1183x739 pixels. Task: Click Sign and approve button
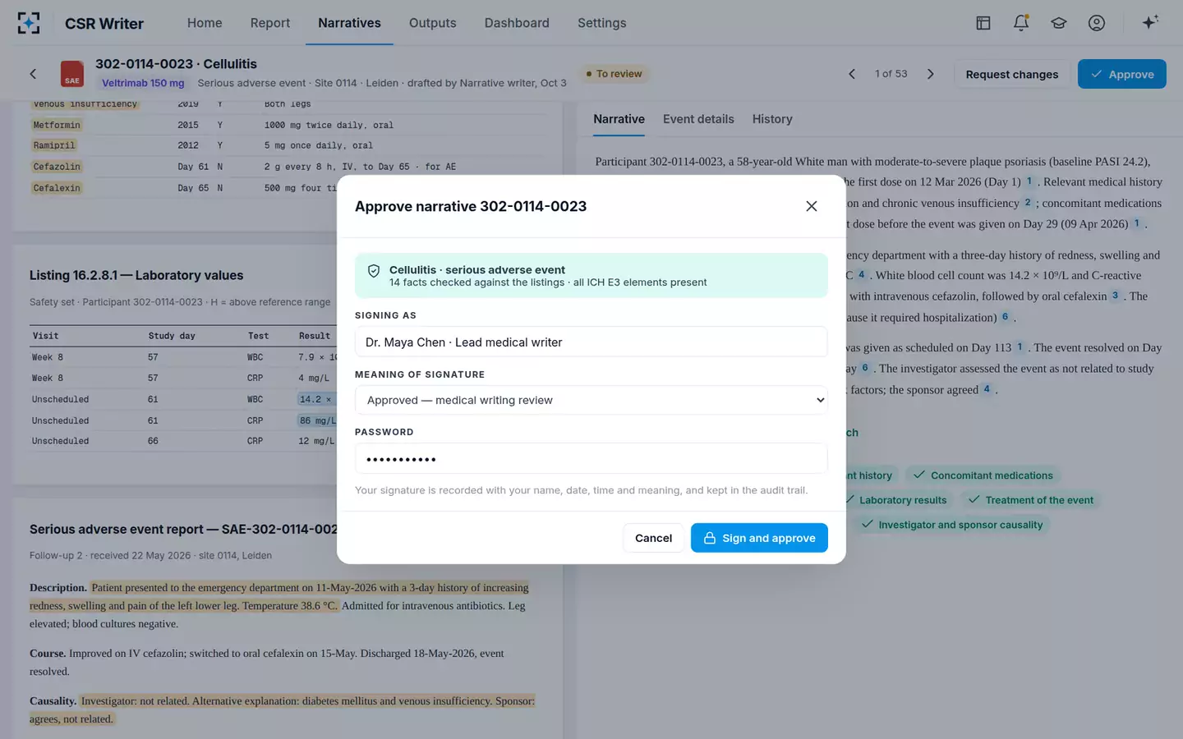(759, 538)
